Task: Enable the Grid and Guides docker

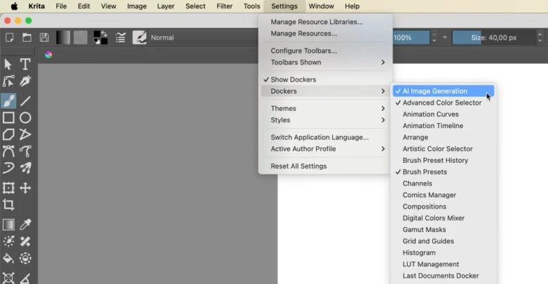Action: tap(443, 241)
